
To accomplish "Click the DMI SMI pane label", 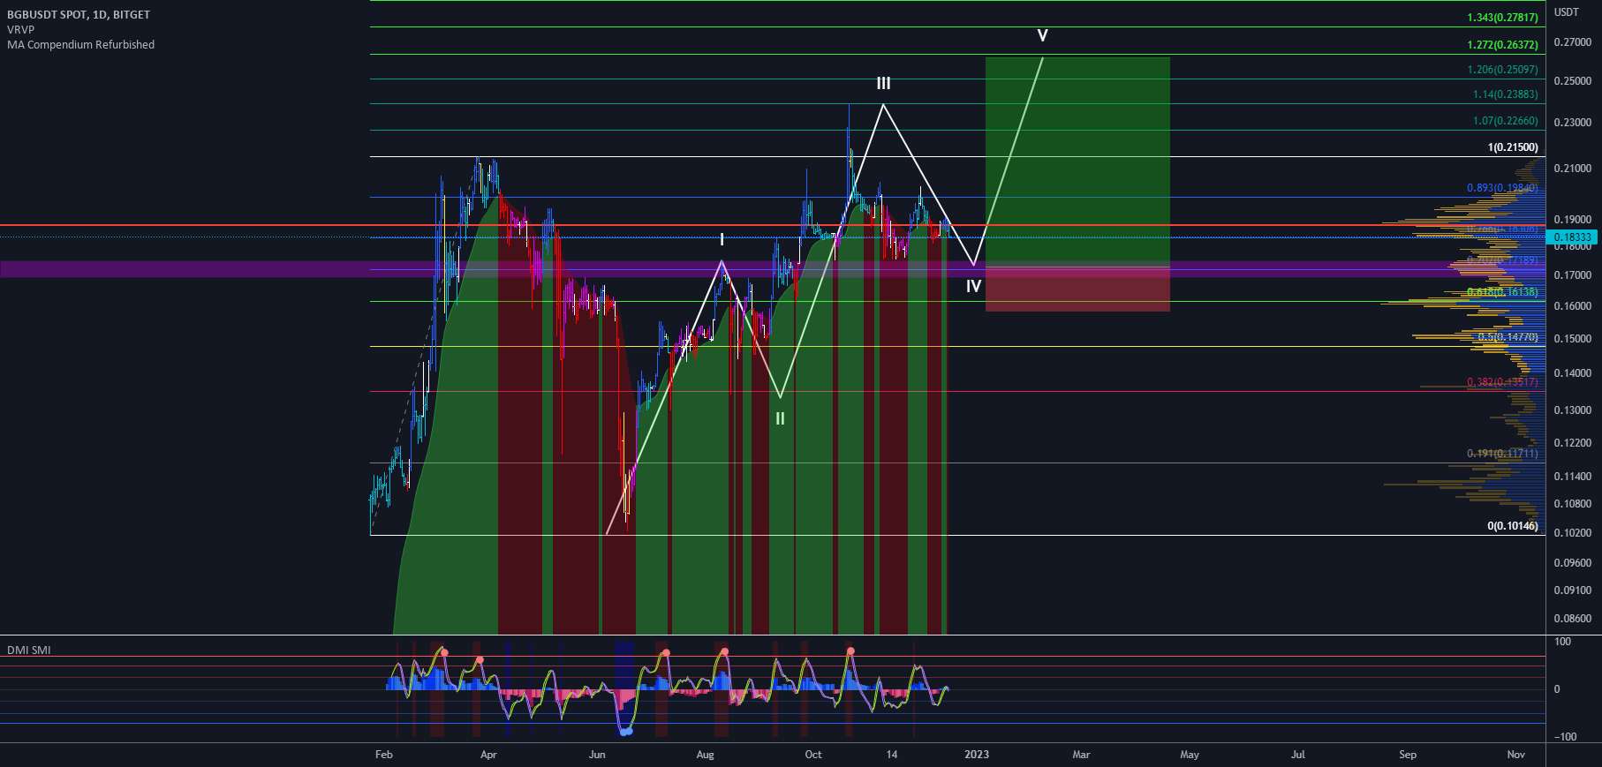I will (29, 650).
